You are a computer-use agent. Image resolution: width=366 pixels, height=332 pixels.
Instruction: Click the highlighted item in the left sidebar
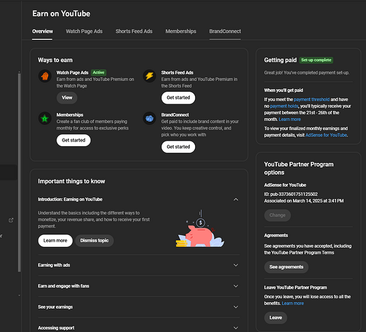(x=9, y=173)
